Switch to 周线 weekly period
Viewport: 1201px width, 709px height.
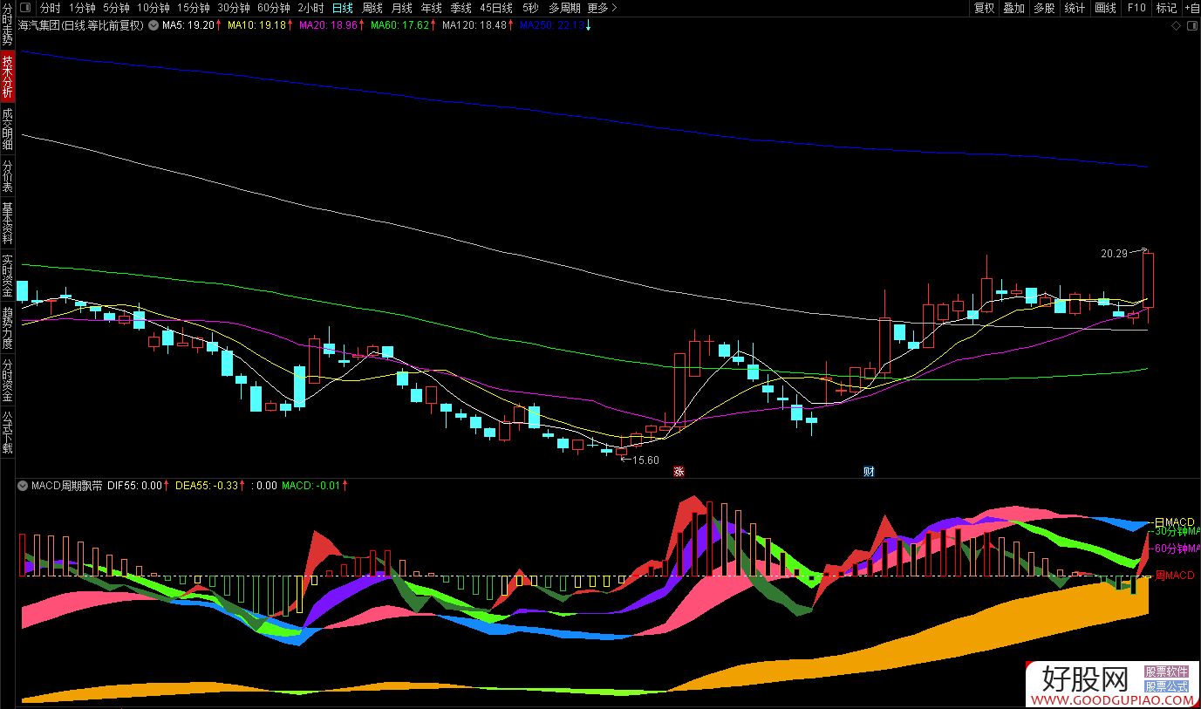point(372,8)
